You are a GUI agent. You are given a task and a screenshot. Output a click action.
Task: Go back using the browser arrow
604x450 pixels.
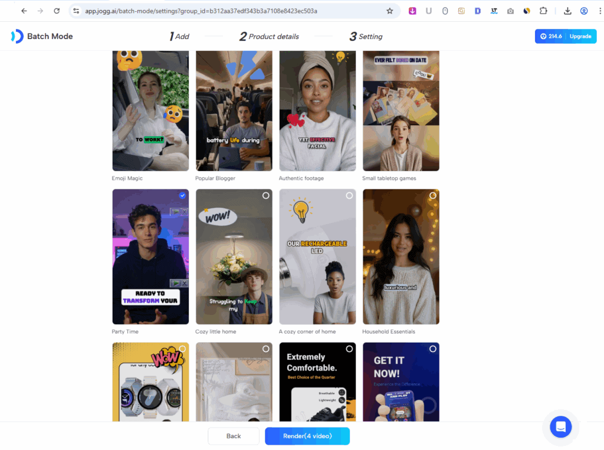pos(24,11)
